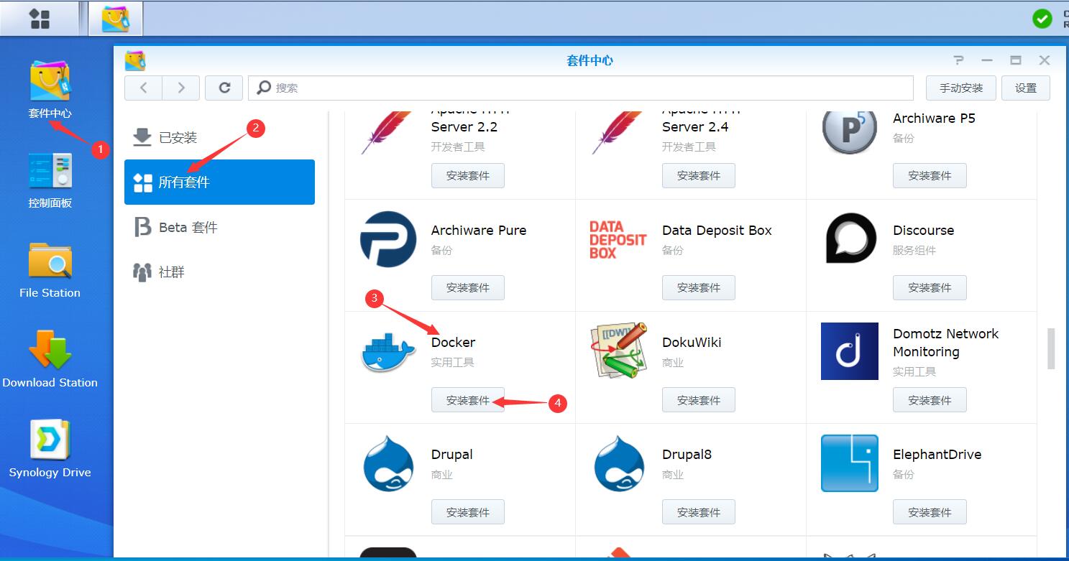Open help with the question mark icon
The width and height of the screenshot is (1069, 561).
958,60
